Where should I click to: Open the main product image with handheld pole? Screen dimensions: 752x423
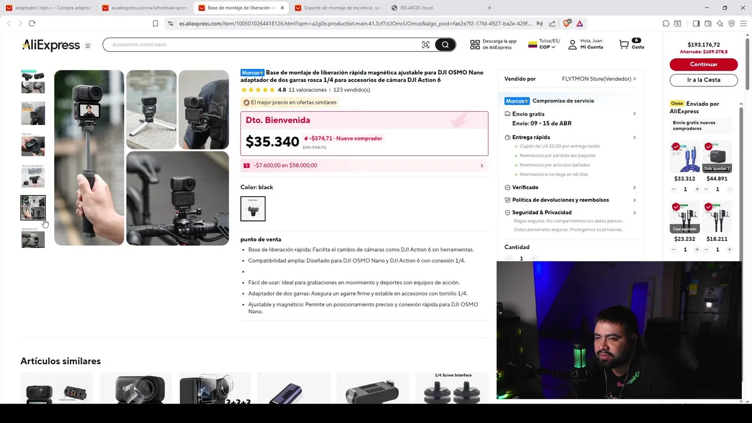pos(89,157)
